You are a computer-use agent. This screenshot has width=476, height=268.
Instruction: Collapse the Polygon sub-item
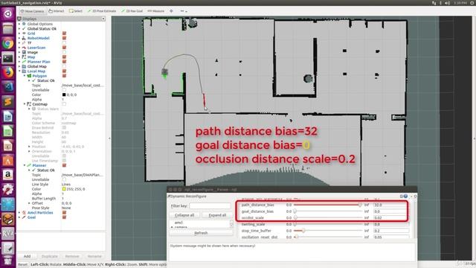tap(25, 76)
